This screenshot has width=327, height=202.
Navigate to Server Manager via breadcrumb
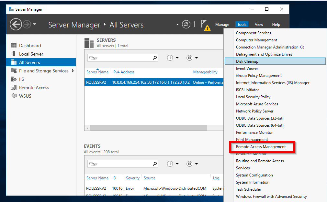click(74, 25)
